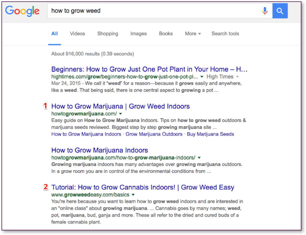The image size is (306, 235).
Task: Expand the More dropdown menu
Action: pos(193,34)
